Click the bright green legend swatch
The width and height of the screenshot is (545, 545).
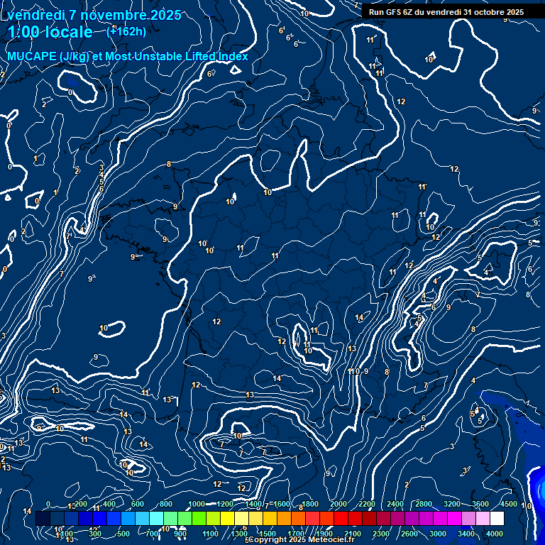tap(199, 519)
